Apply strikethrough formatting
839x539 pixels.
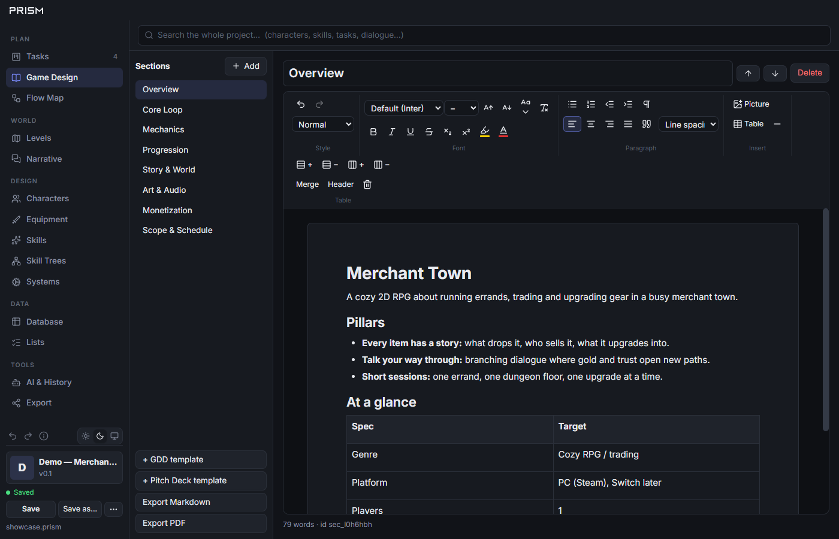click(x=429, y=132)
